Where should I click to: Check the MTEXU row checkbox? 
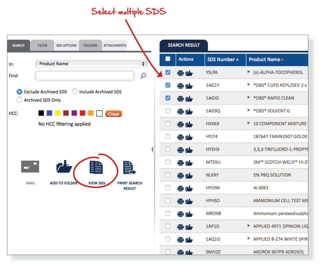pos(168,162)
